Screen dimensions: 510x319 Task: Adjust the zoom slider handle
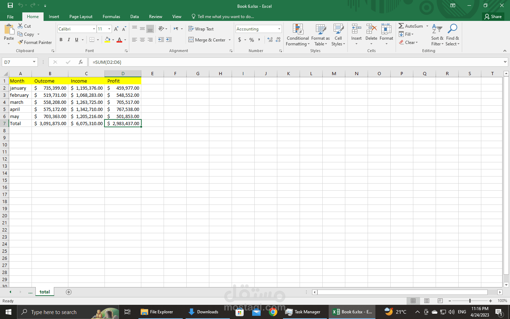pyautogui.click(x=470, y=301)
